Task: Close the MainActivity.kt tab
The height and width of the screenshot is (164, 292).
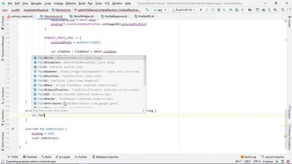Action: (x=65, y=16)
